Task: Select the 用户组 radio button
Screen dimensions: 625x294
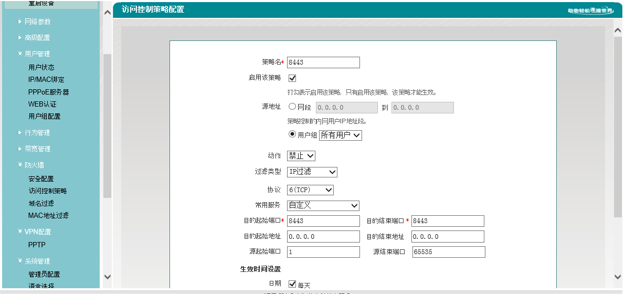Action: pyautogui.click(x=292, y=134)
